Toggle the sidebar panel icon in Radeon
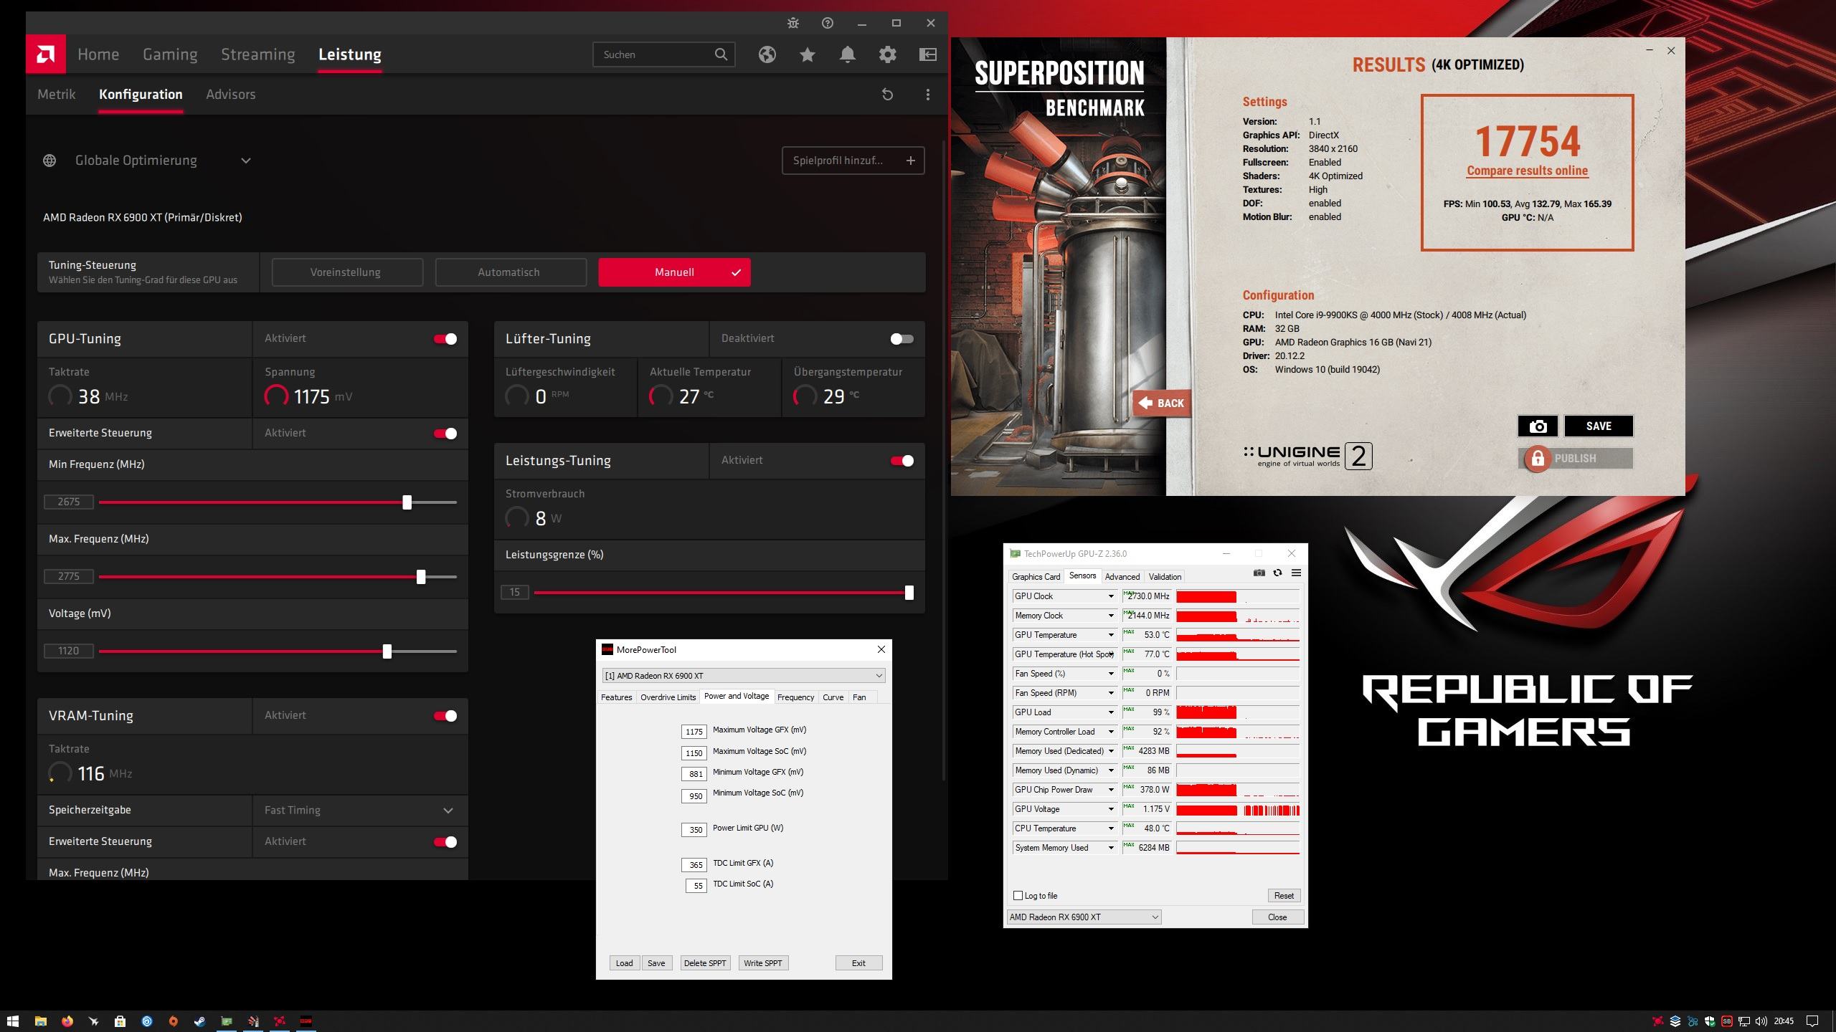This screenshot has height=1032, width=1836. (x=928, y=54)
